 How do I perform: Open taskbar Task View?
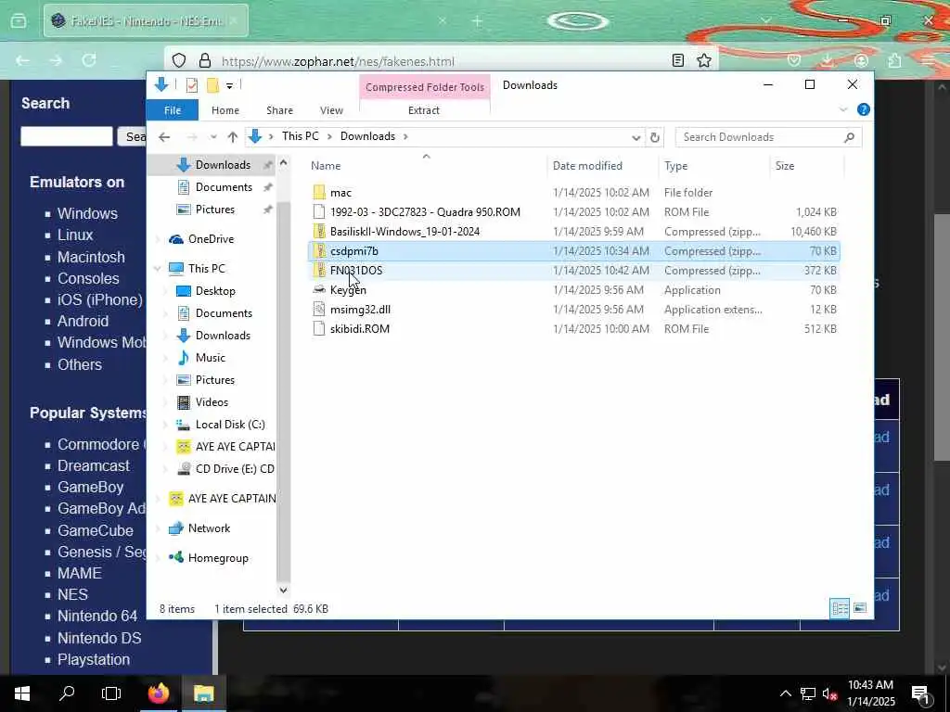click(x=111, y=693)
